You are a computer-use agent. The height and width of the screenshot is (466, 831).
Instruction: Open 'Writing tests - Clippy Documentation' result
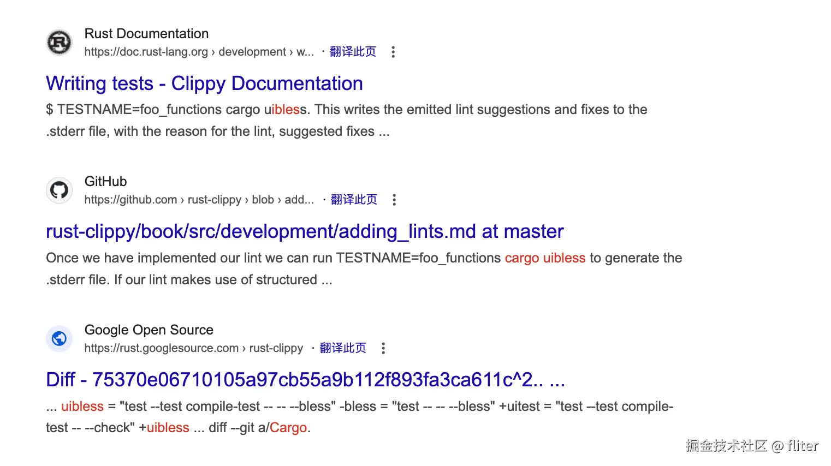point(204,84)
